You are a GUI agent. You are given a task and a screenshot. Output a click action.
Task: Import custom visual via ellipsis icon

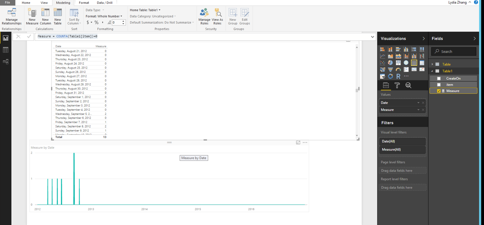click(x=406, y=76)
